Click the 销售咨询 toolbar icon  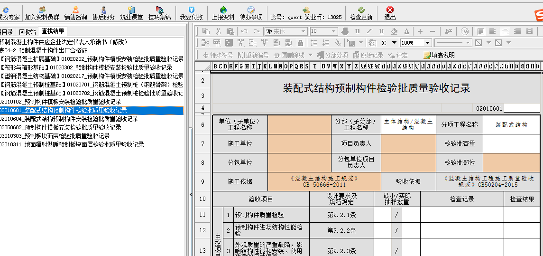pos(75,13)
